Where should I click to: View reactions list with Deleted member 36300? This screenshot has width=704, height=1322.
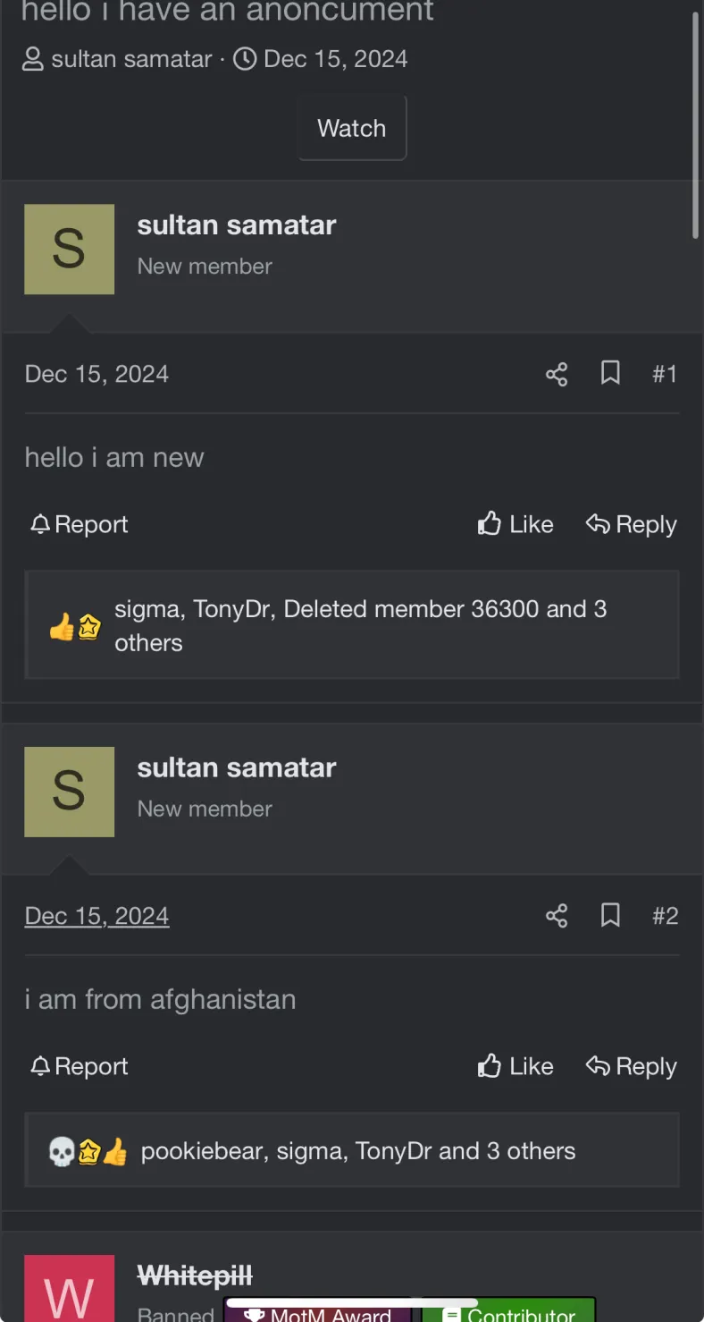coord(360,625)
